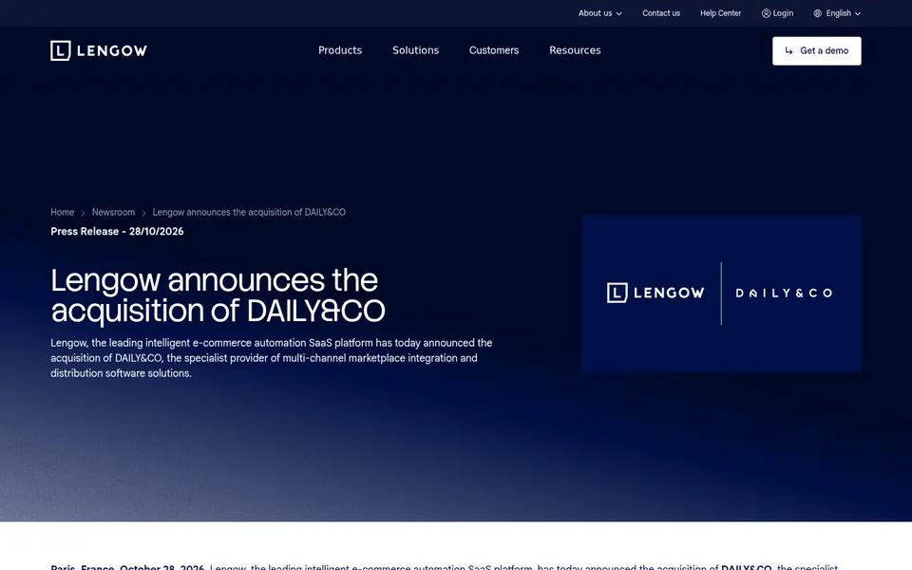Image resolution: width=912 pixels, height=570 pixels.
Task: Click the Lengow logo in banner image
Action: click(655, 293)
